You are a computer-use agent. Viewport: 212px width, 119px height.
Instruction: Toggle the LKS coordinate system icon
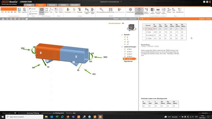click(51, 10)
